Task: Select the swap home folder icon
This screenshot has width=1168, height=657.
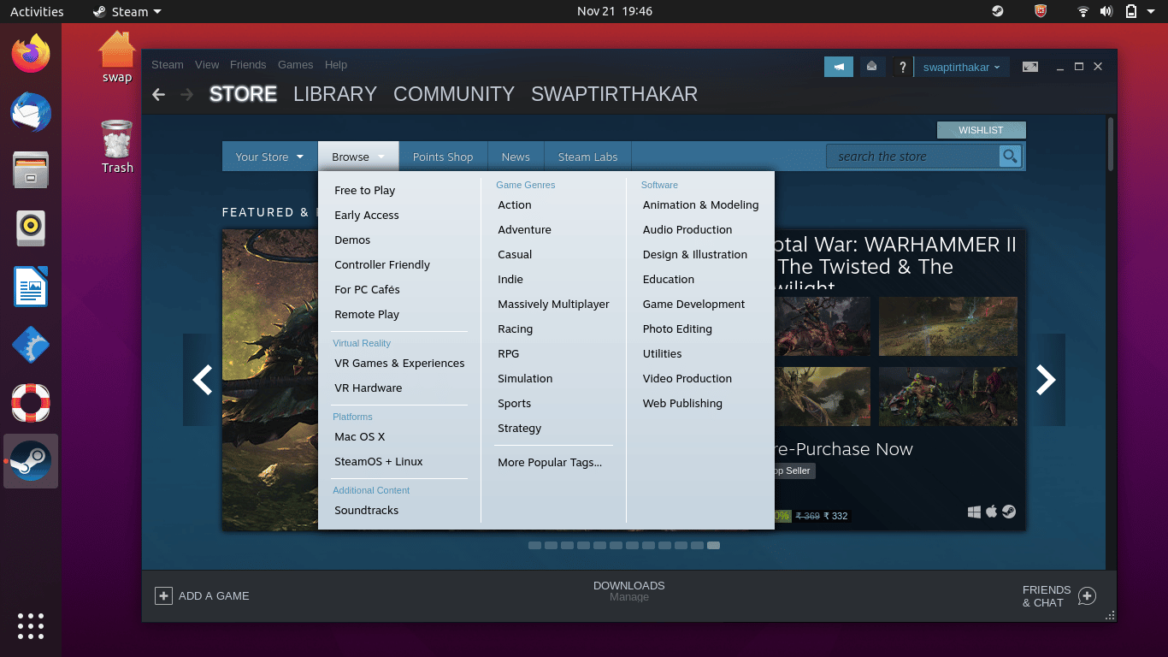Action: point(117,57)
